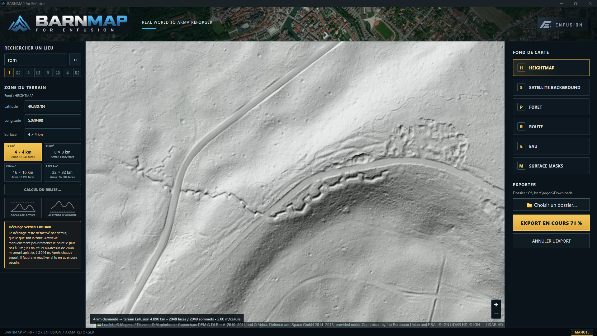Switch basemap to Route
Screen dimensions: 597x336
551,127
